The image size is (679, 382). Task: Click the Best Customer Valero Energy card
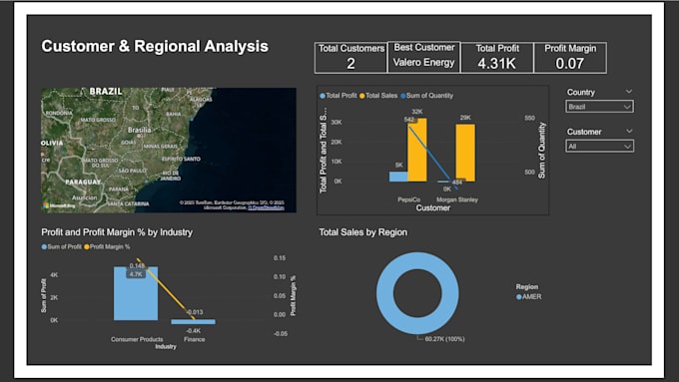[x=424, y=57]
